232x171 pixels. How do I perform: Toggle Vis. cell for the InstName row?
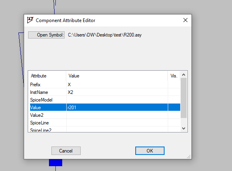click(x=174, y=92)
